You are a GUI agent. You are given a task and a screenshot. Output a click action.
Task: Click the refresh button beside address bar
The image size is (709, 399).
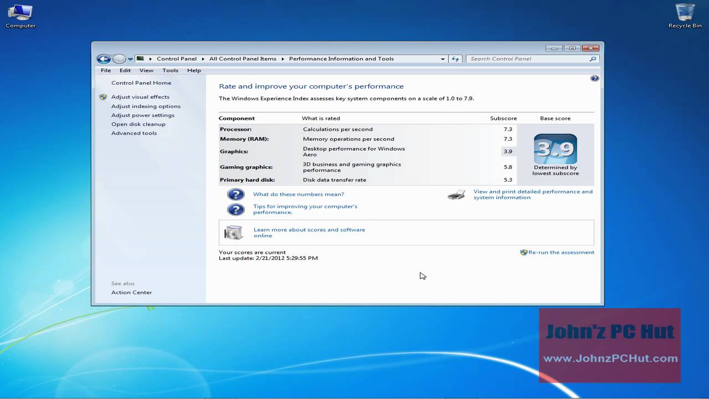455,59
